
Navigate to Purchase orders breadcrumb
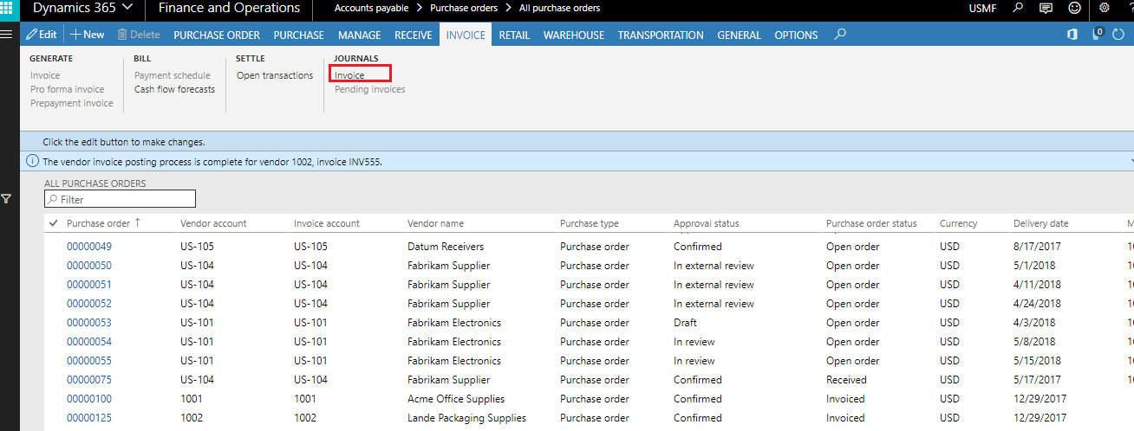pos(464,8)
